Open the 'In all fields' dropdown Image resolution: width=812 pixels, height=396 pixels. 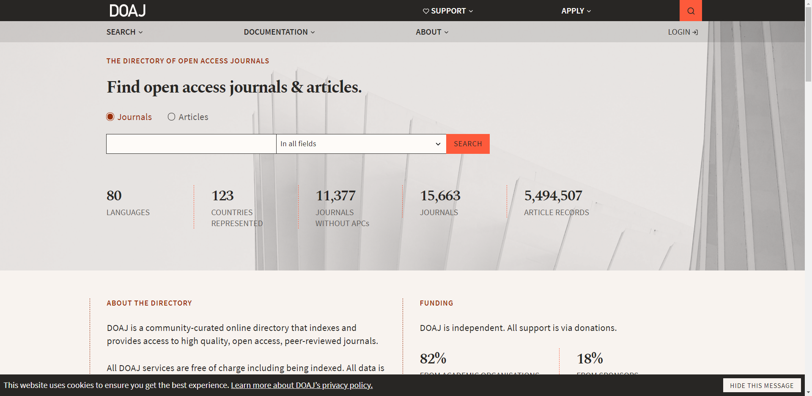click(x=361, y=144)
